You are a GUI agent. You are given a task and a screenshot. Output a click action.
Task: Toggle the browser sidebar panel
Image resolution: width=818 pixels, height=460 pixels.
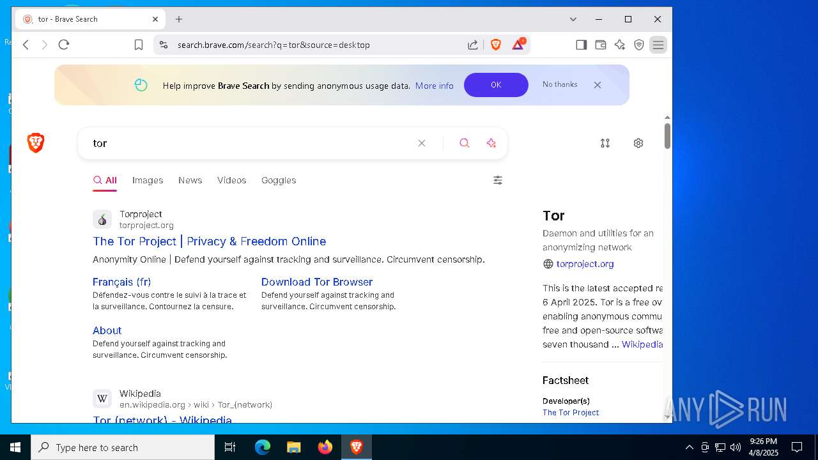582,45
